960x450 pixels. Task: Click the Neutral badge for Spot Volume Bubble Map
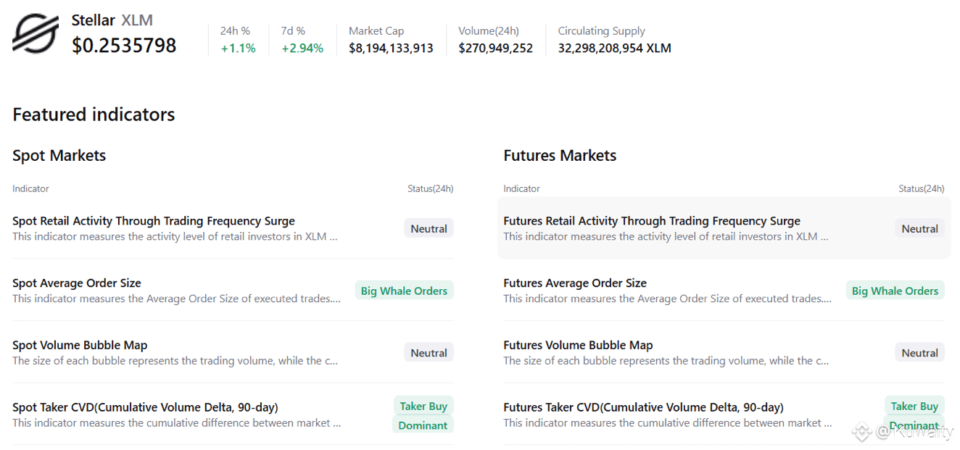tap(429, 353)
